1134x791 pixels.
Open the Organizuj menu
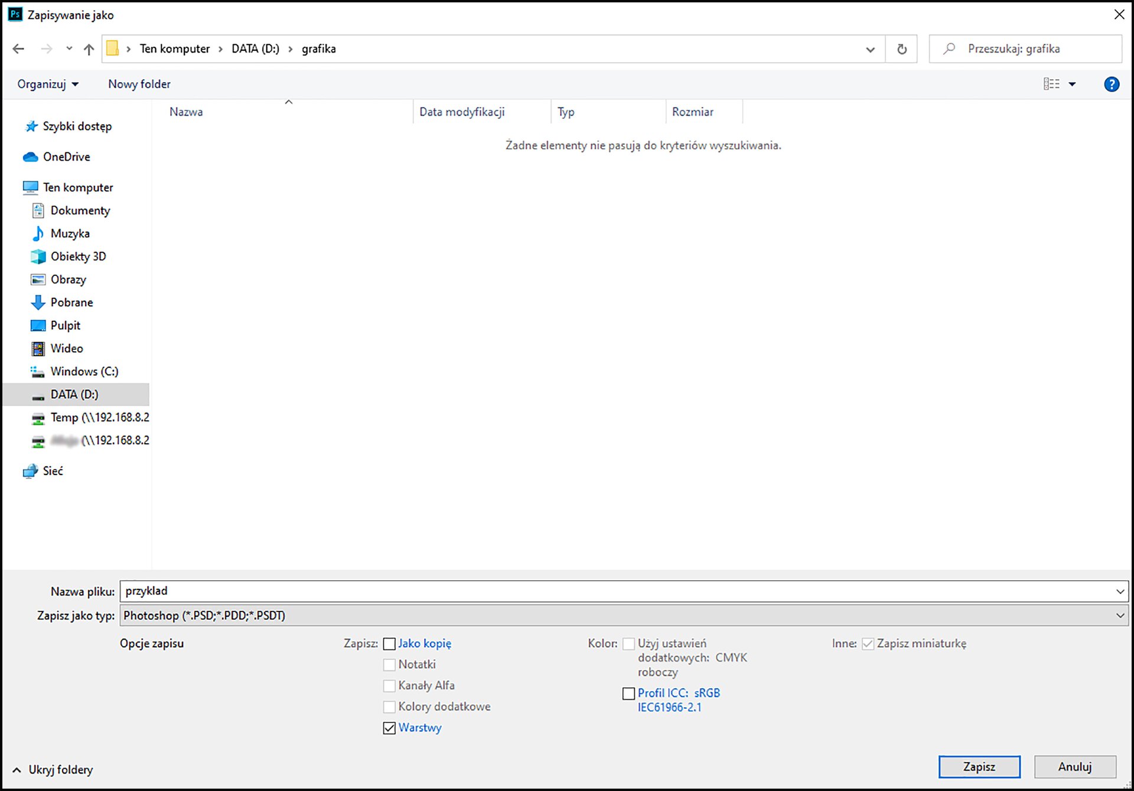pyautogui.click(x=47, y=84)
